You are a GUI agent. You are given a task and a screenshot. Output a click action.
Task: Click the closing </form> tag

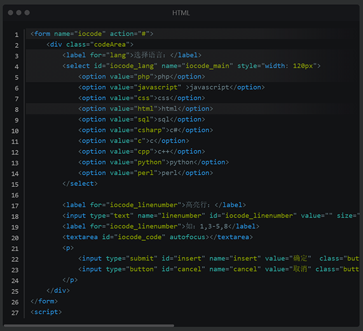click(x=44, y=301)
